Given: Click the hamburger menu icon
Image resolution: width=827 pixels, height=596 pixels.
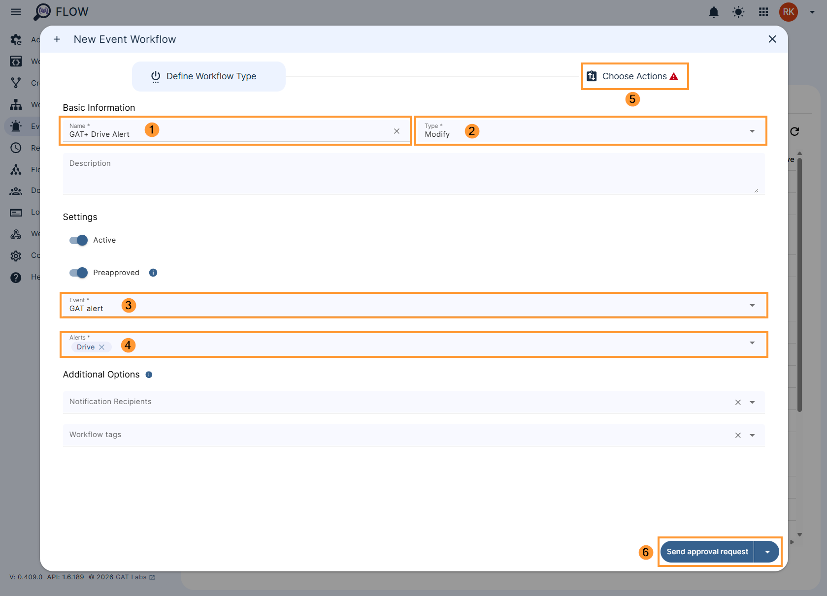Looking at the screenshot, I should [15, 12].
